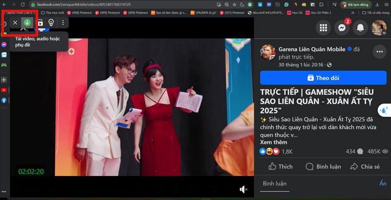Open browser downloads tray icon
The height and width of the screenshot is (200, 391).
[377, 4]
